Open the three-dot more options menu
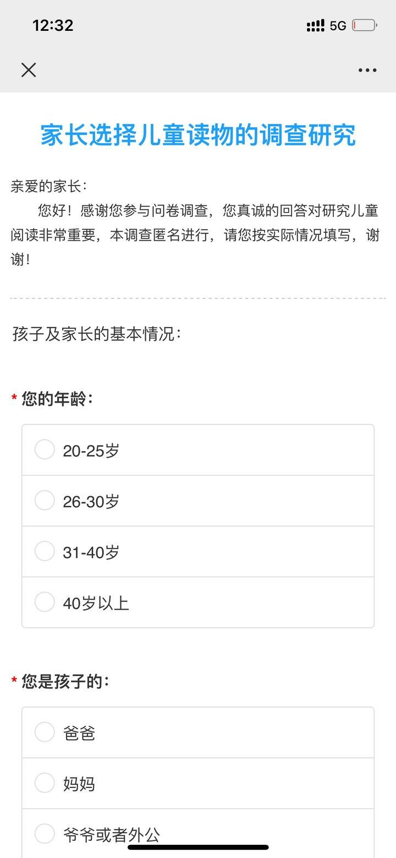This screenshot has height=858, width=396. [x=367, y=70]
